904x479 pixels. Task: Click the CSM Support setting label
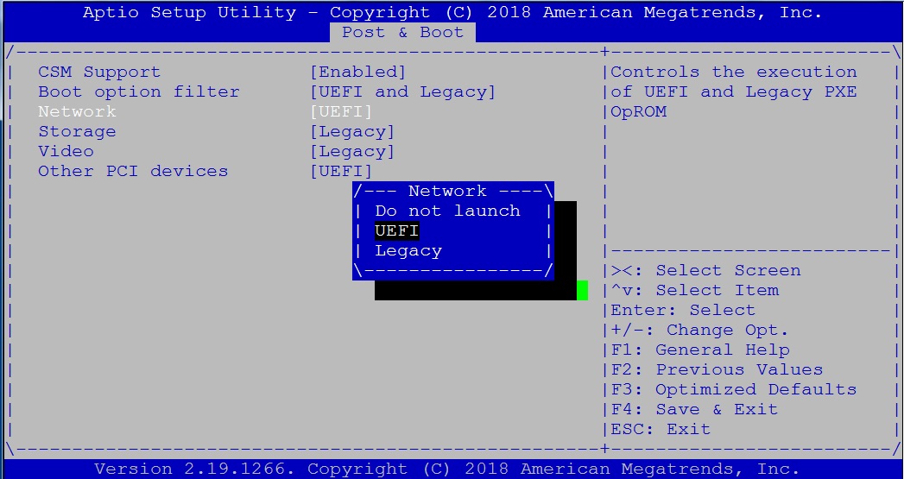99,72
